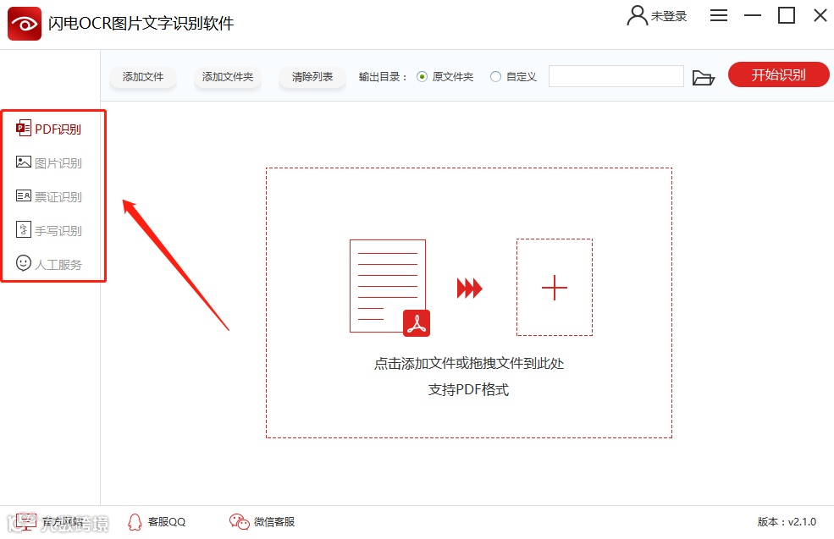Click the 版本：v2.1.0 version label

coord(787,522)
